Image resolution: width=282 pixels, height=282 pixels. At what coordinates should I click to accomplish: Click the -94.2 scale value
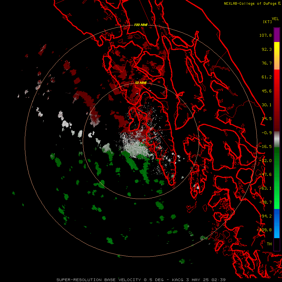tap(265, 216)
